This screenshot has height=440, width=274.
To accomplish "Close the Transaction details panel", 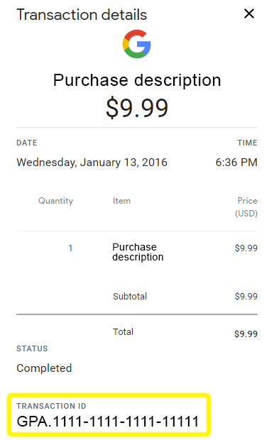I will [x=249, y=13].
